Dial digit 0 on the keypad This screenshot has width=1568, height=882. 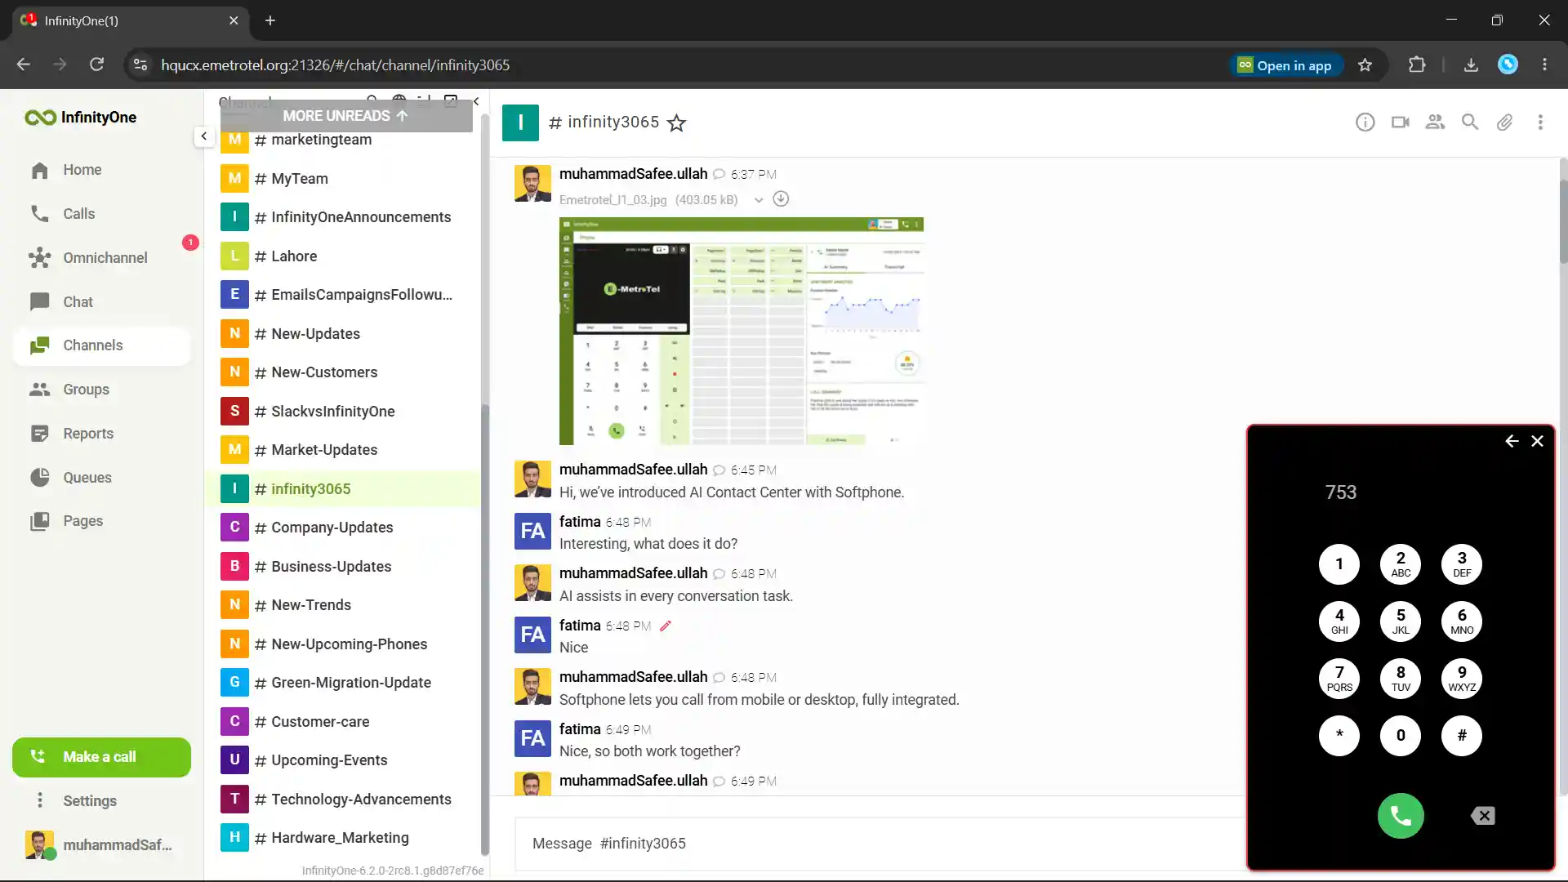pos(1401,736)
